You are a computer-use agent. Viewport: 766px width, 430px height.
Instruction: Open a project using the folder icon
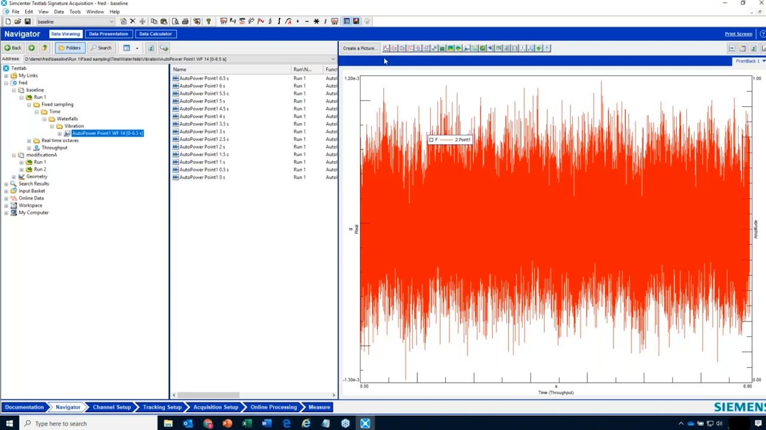(17, 21)
